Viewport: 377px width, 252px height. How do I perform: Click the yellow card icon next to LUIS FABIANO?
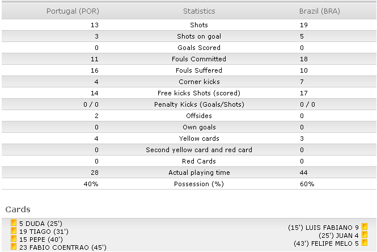pos(365,226)
